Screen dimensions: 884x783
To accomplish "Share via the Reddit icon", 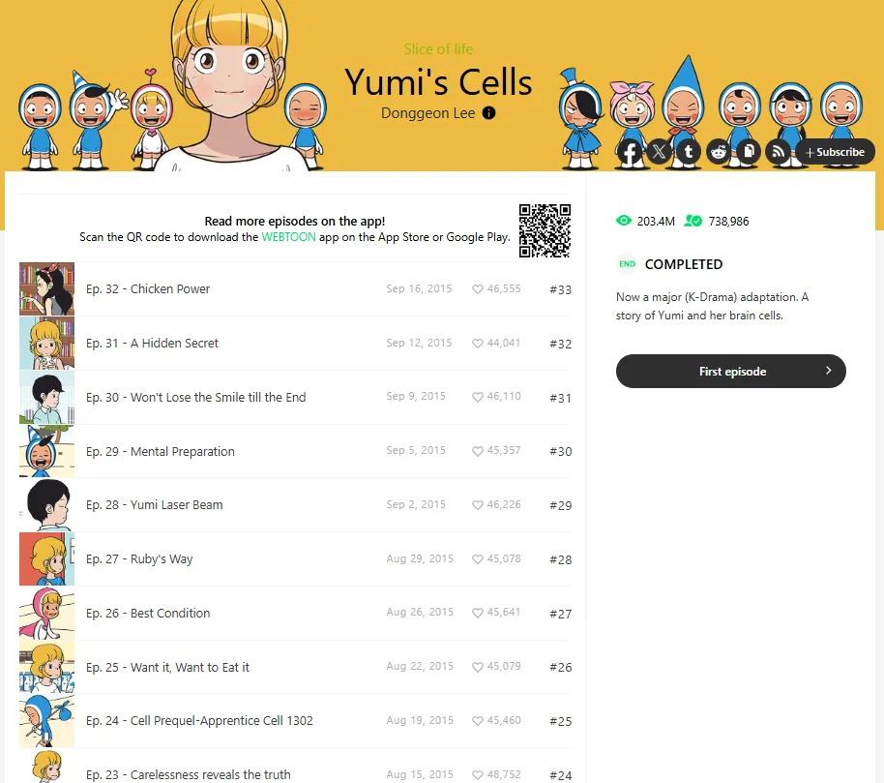I will click(719, 152).
